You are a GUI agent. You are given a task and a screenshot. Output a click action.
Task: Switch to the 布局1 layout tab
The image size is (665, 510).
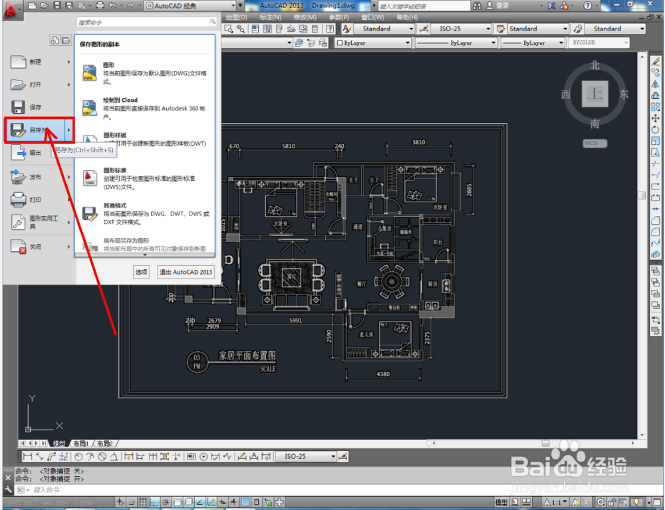pyautogui.click(x=81, y=444)
